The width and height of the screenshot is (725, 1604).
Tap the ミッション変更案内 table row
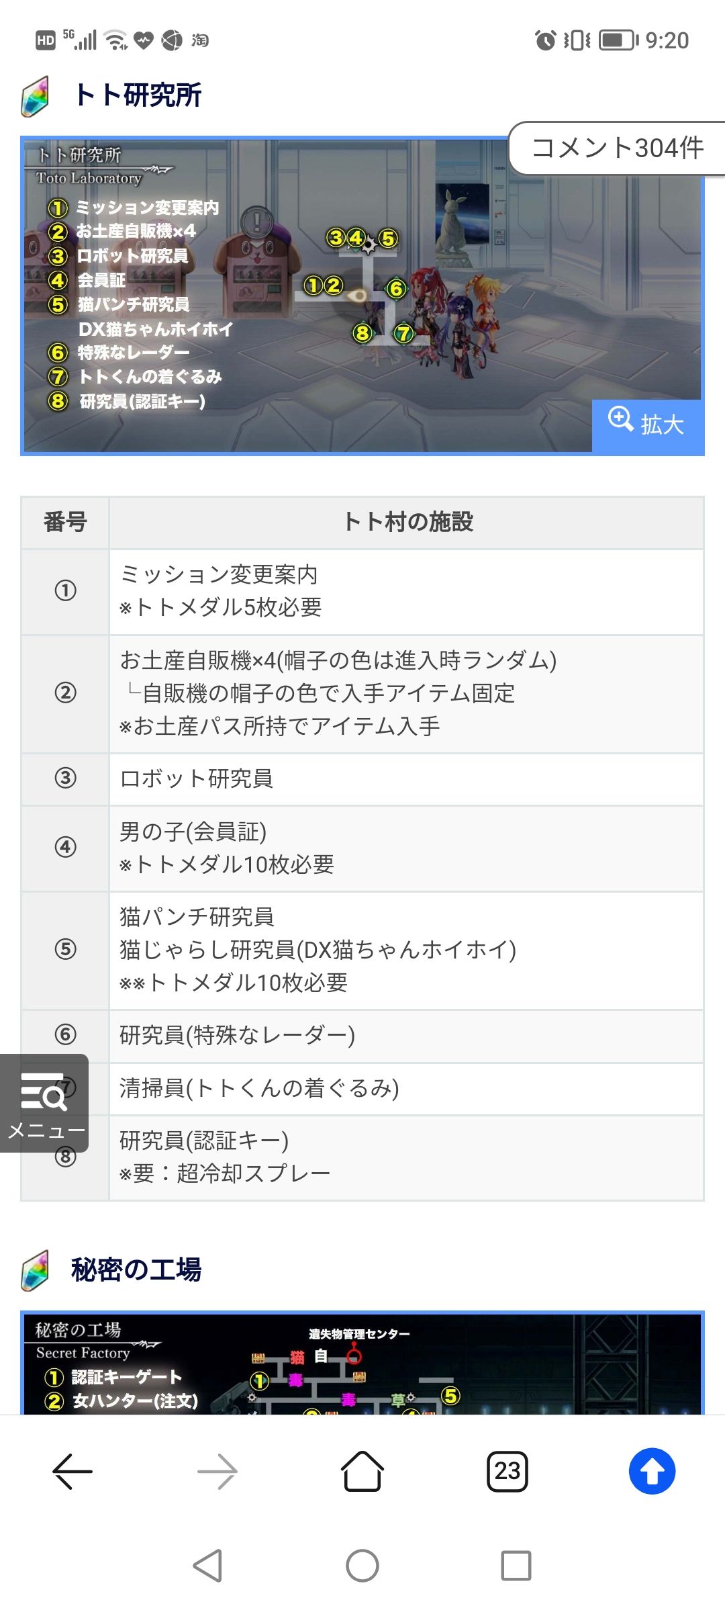coord(405,591)
